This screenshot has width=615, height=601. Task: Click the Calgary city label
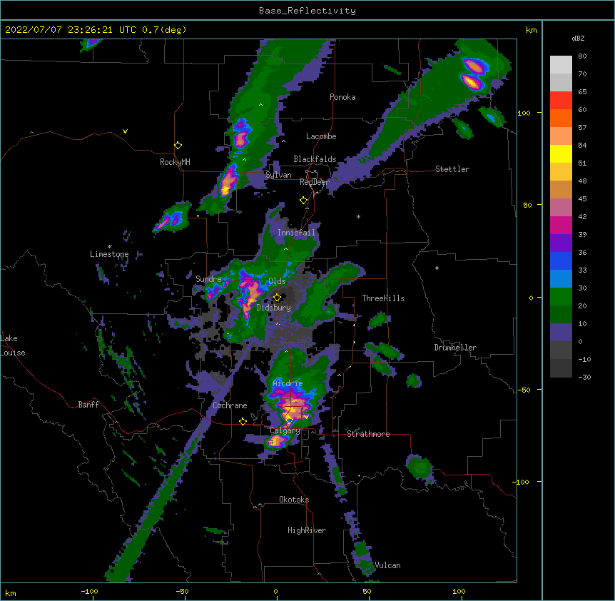click(x=285, y=430)
